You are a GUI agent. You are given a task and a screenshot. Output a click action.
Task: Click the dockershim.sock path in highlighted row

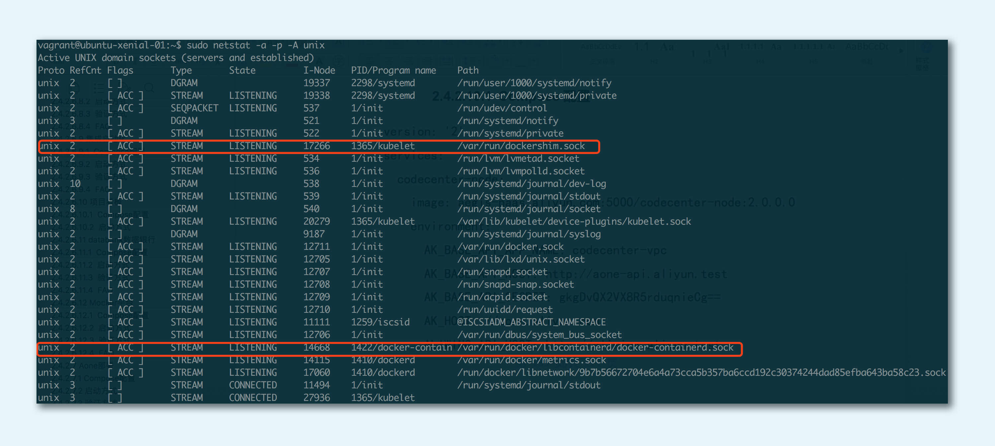(x=521, y=146)
